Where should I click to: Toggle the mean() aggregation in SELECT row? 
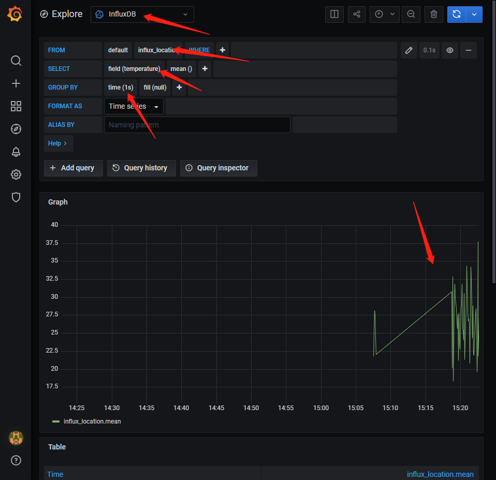point(181,68)
